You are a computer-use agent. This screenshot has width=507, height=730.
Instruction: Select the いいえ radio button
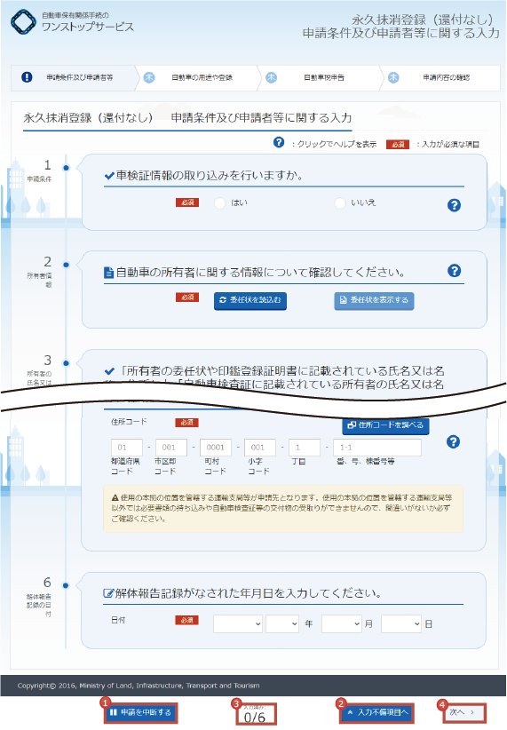pos(340,203)
